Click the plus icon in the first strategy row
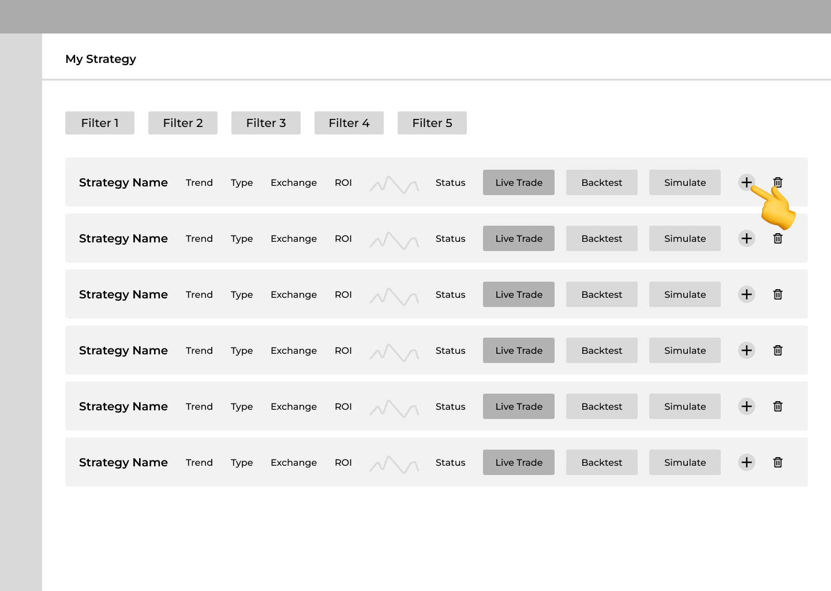Image resolution: width=831 pixels, height=591 pixels. [746, 182]
